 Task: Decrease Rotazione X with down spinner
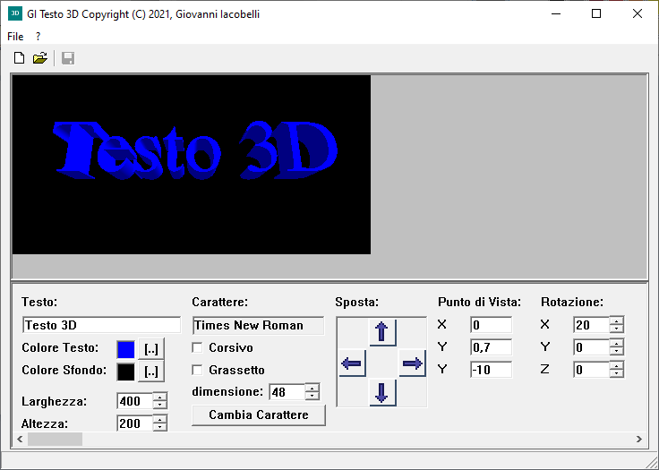click(617, 329)
